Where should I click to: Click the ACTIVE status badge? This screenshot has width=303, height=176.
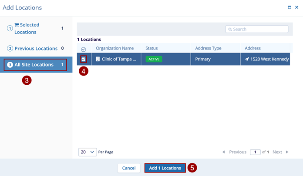pyautogui.click(x=154, y=59)
